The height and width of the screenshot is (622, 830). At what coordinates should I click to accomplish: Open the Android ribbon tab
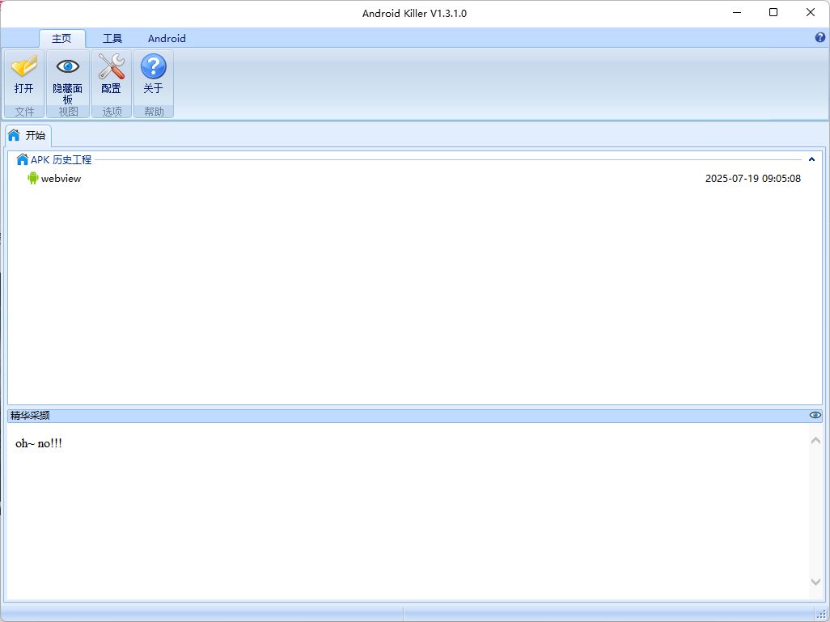[x=167, y=38]
